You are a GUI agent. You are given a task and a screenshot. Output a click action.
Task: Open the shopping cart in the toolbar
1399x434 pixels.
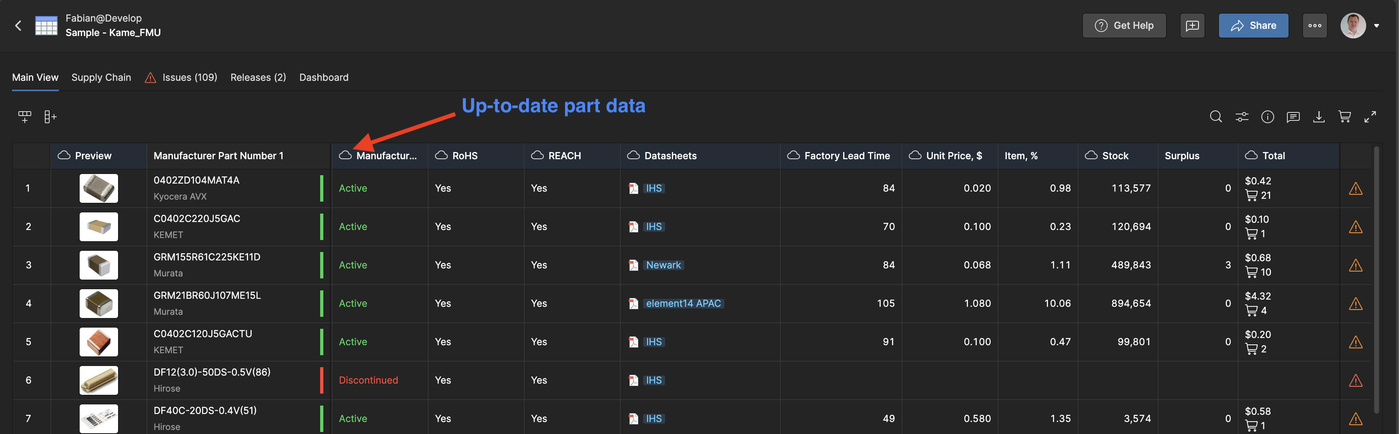(x=1345, y=116)
